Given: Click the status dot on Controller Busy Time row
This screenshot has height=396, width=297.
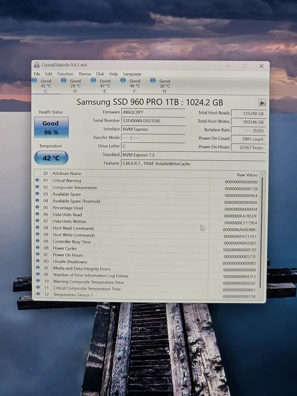Looking at the screenshot, I should (38, 241).
